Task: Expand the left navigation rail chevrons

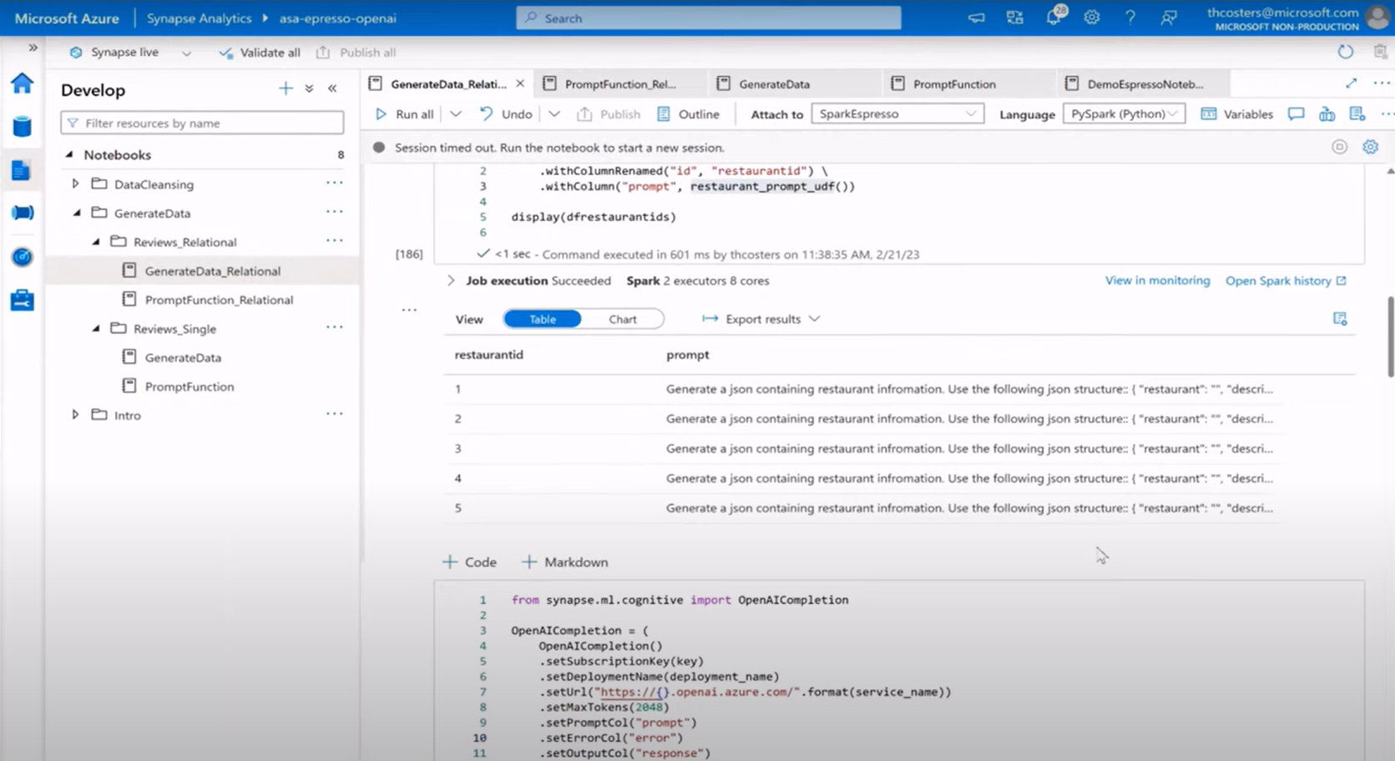Action: click(33, 48)
